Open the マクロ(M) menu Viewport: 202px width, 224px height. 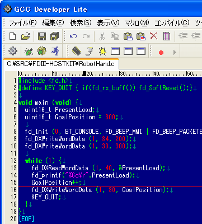tap(137, 23)
